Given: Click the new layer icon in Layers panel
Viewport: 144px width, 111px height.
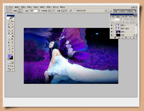Looking at the screenshot, I should 130,38.
